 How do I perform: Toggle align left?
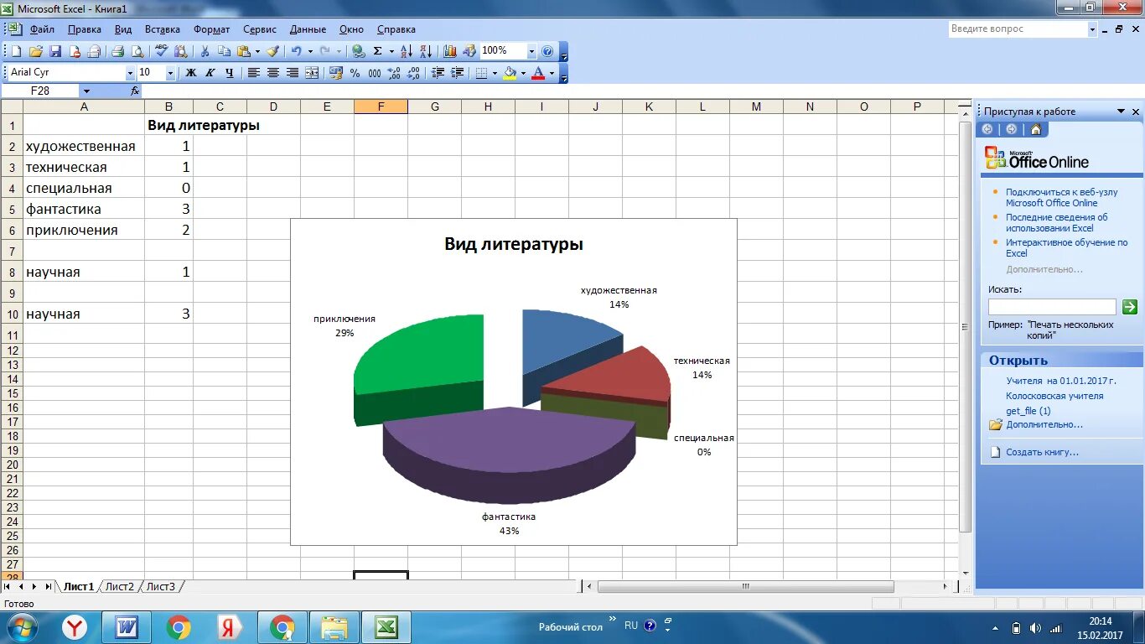pyautogui.click(x=253, y=73)
